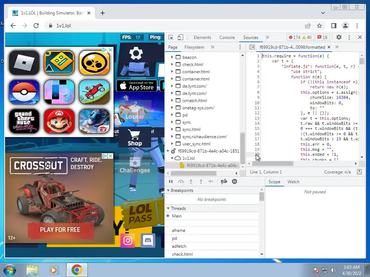This screenshot has width=370, height=277.
Task: Click the file tree vertical scrollbar
Action: pyautogui.click(x=242, y=148)
